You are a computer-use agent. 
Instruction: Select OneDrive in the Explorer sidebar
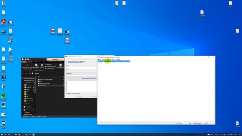pyautogui.click(x=28, y=104)
